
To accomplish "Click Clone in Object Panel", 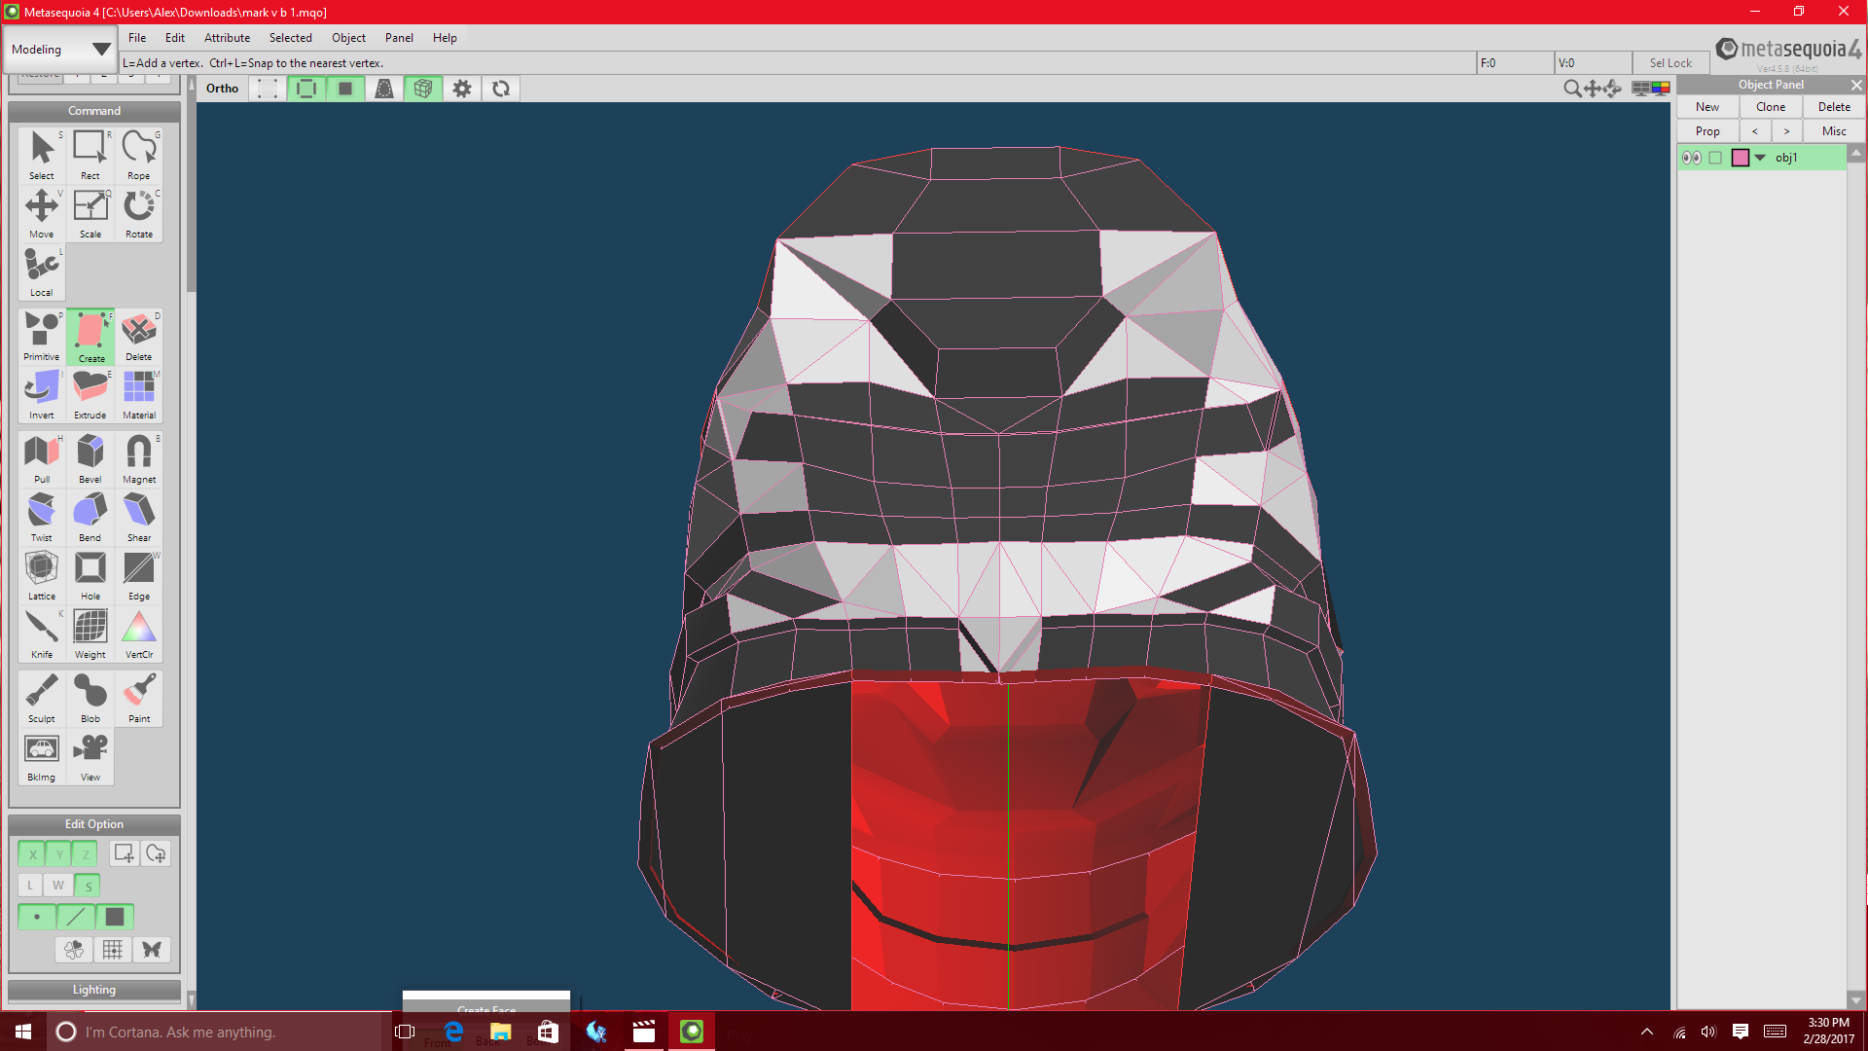I will (x=1771, y=107).
